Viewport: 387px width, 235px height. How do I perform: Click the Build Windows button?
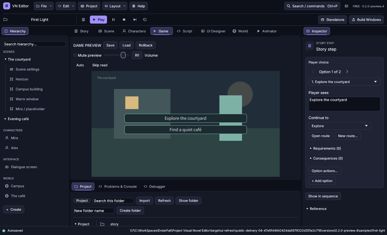[x=366, y=20]
